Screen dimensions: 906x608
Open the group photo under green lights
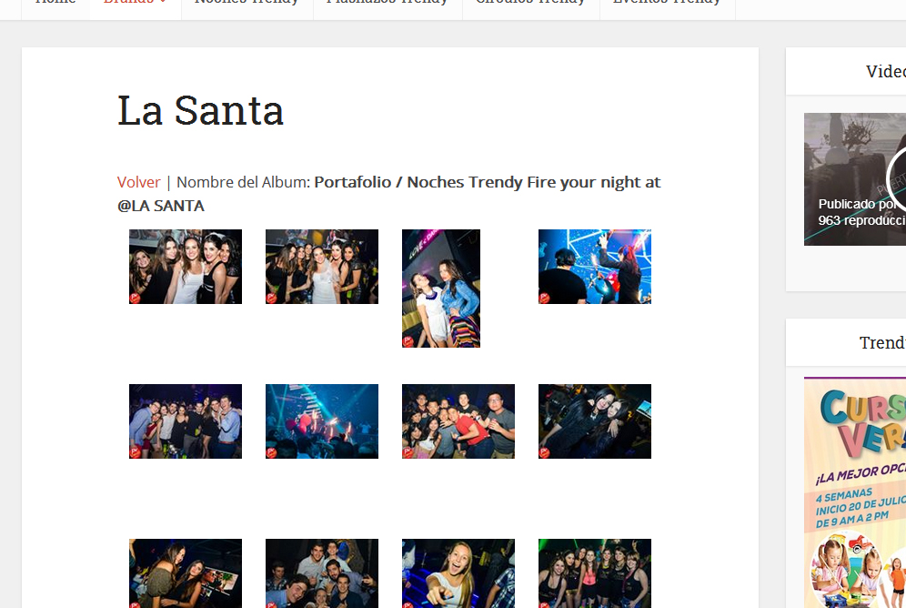(595, 573)
